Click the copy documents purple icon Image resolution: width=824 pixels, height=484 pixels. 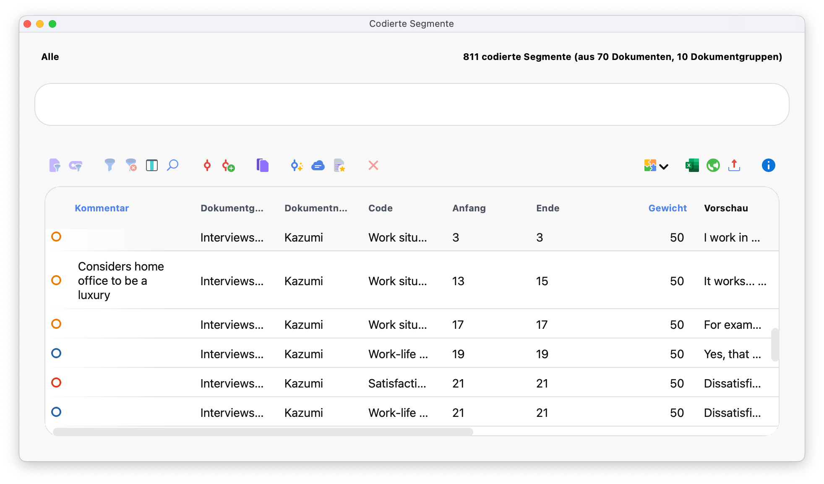263,165
